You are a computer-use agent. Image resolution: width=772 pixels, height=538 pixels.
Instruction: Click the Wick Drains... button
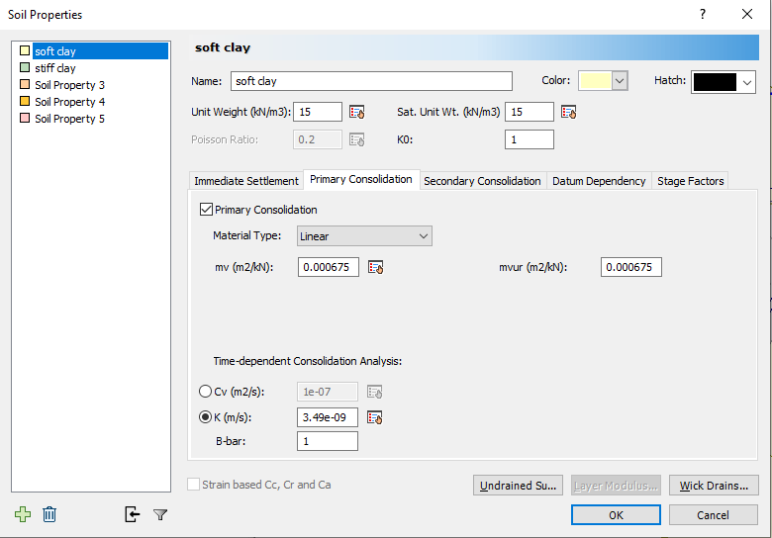point(714,486)
